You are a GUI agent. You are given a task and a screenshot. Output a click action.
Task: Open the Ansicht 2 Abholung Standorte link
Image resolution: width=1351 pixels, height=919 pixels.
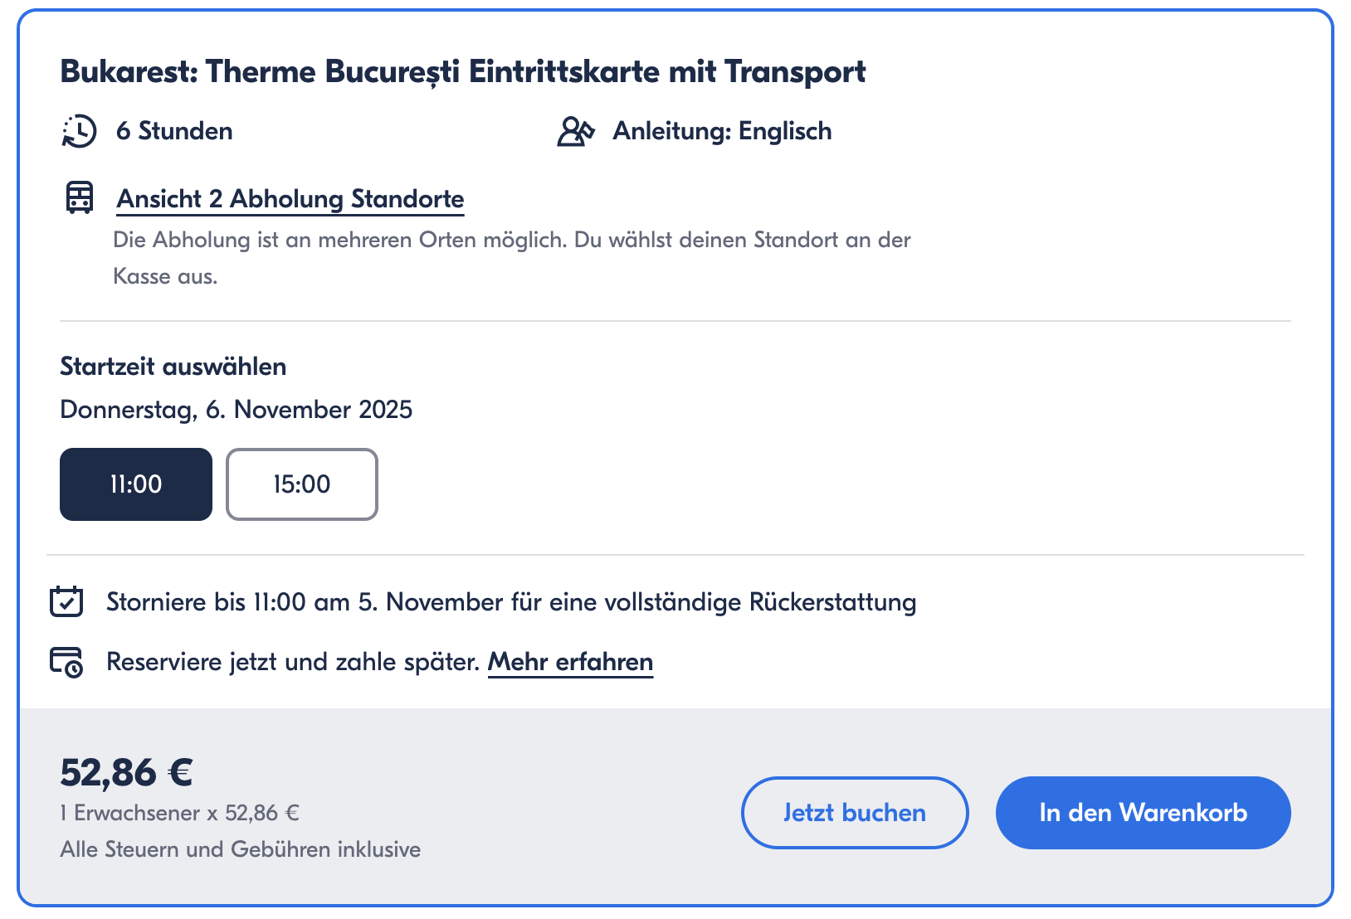click(x=290, y=199)
